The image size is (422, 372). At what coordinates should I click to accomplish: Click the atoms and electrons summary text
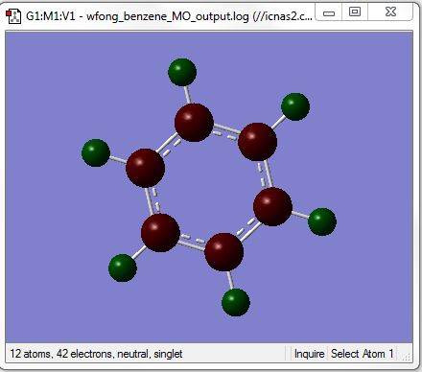click(96, 354)
